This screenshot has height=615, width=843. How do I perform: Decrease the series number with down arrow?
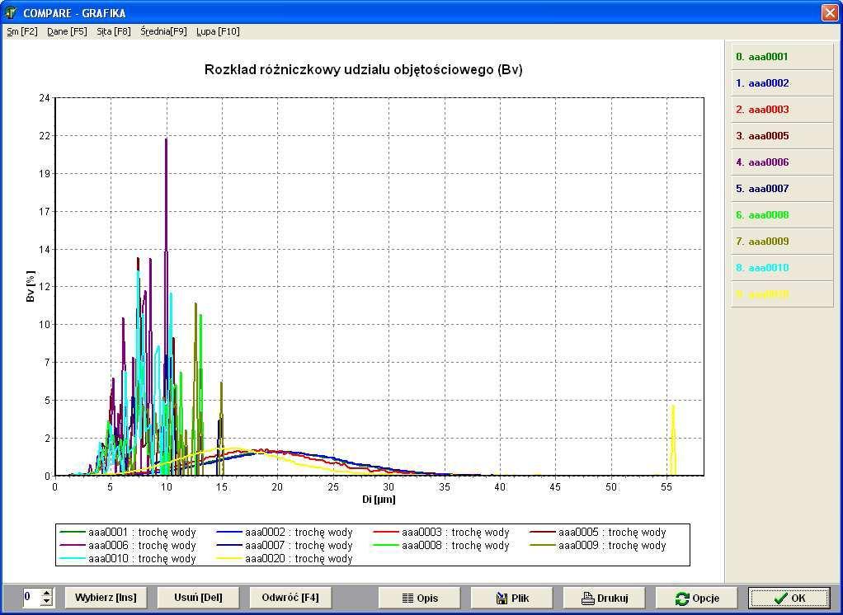coord(47,602)
